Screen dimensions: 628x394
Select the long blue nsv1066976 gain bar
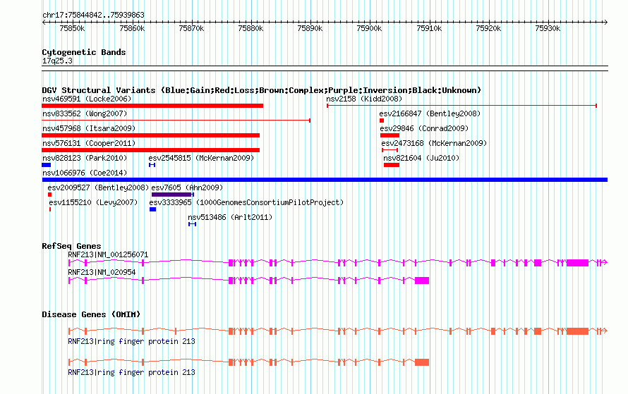[325, 180]
